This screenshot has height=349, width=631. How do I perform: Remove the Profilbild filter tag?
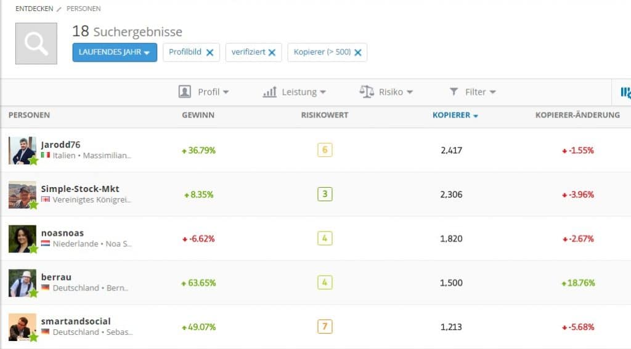pyautogui.click(x=210, y=52)
